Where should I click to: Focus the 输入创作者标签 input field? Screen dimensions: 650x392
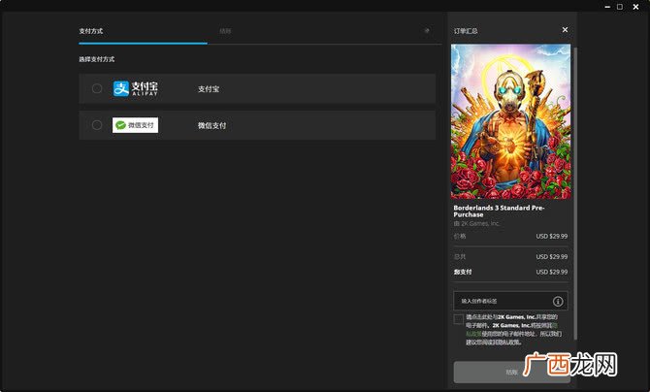[510, 301]
